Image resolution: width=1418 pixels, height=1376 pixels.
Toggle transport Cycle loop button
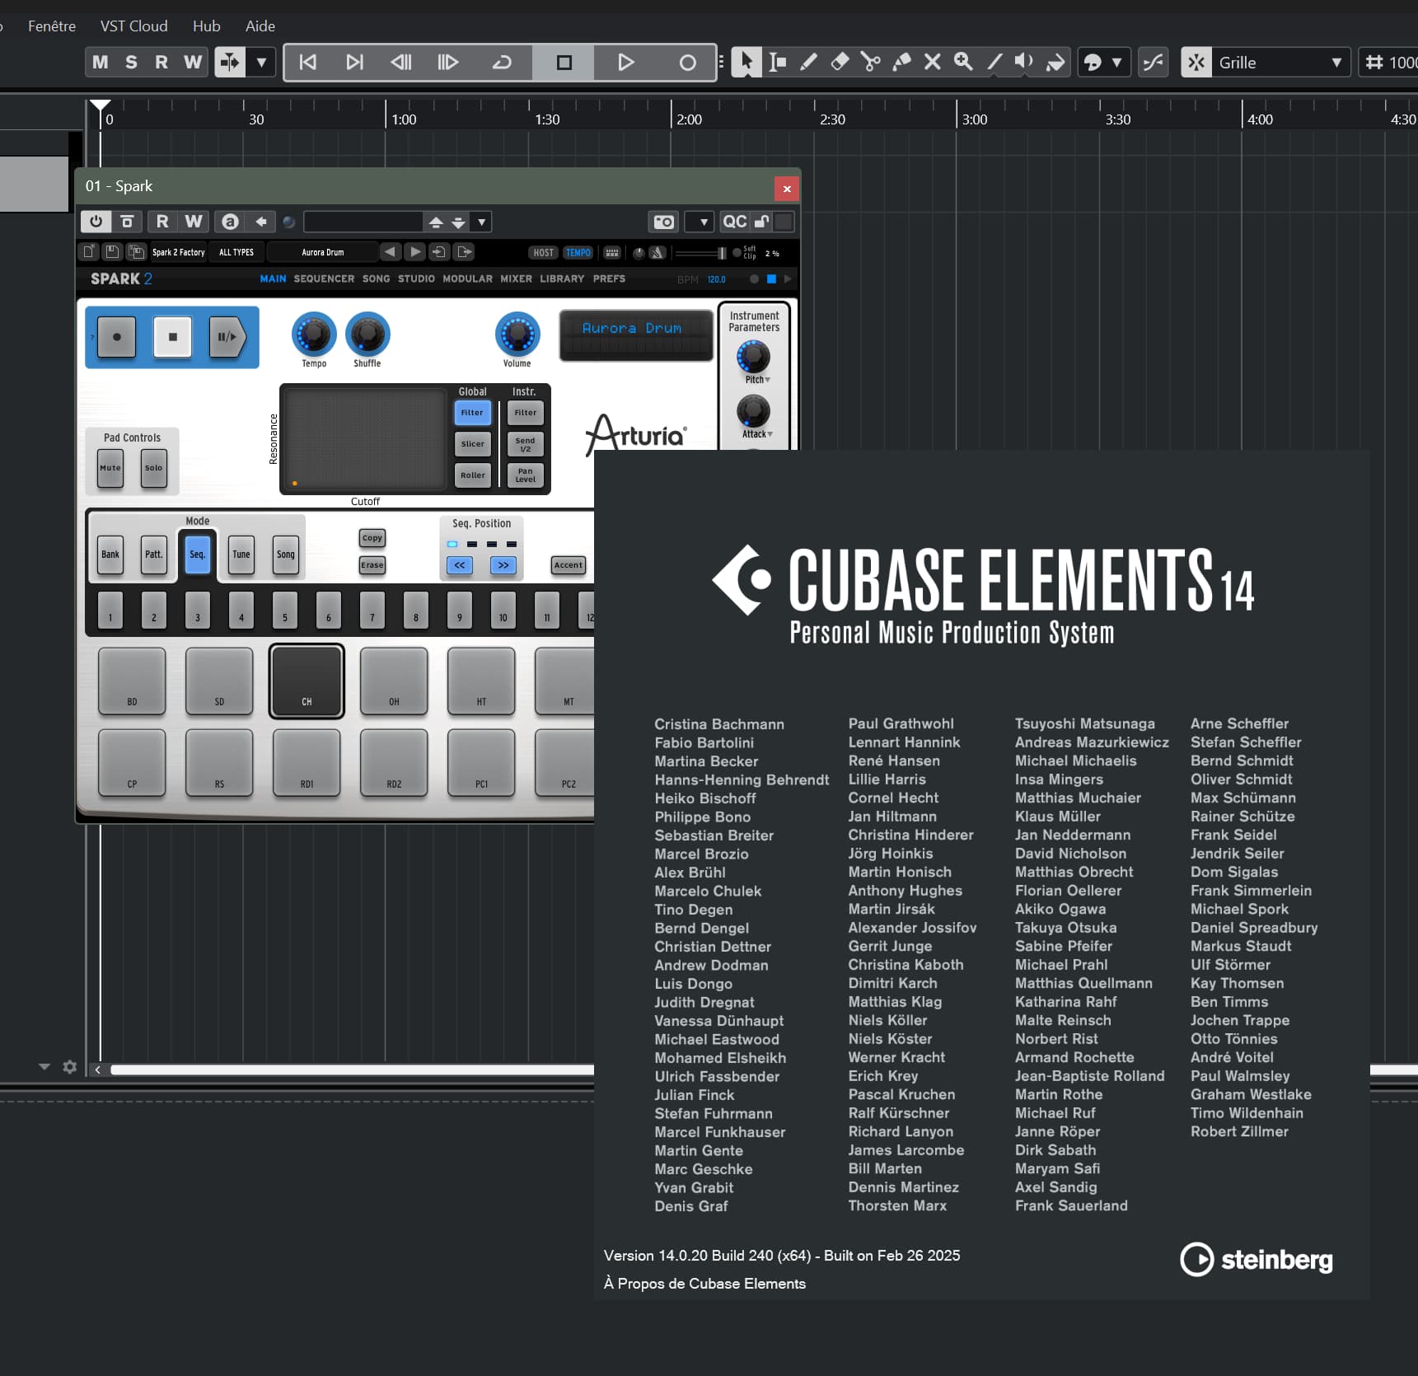click(x=502, y=62)
